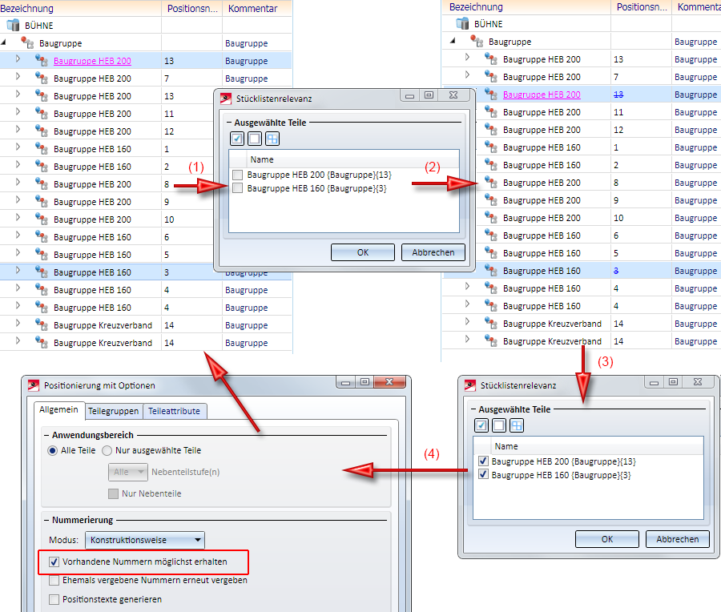Screen dimensions: 721x612
Task: Collapse the Nummerierung section
Action: click(x=46, y=520)
